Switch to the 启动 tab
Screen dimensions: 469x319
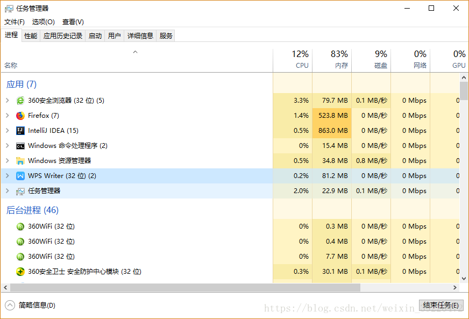[95, 36]
